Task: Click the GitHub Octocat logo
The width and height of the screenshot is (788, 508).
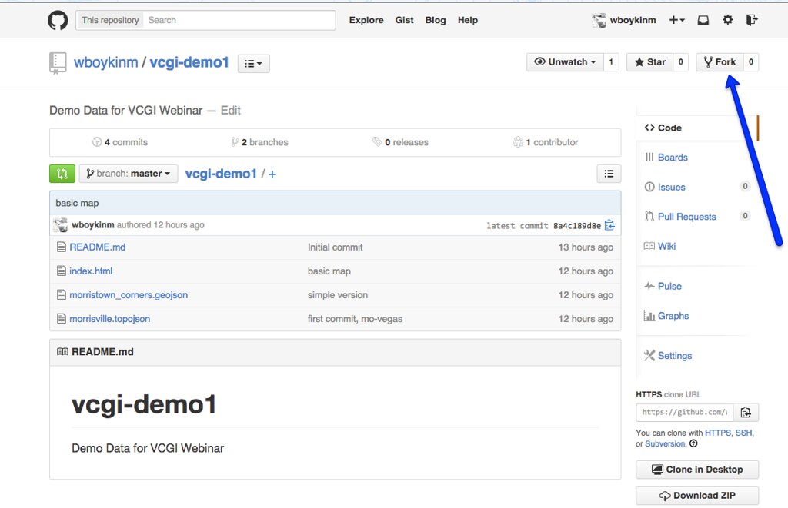Action: pos(58,21)
